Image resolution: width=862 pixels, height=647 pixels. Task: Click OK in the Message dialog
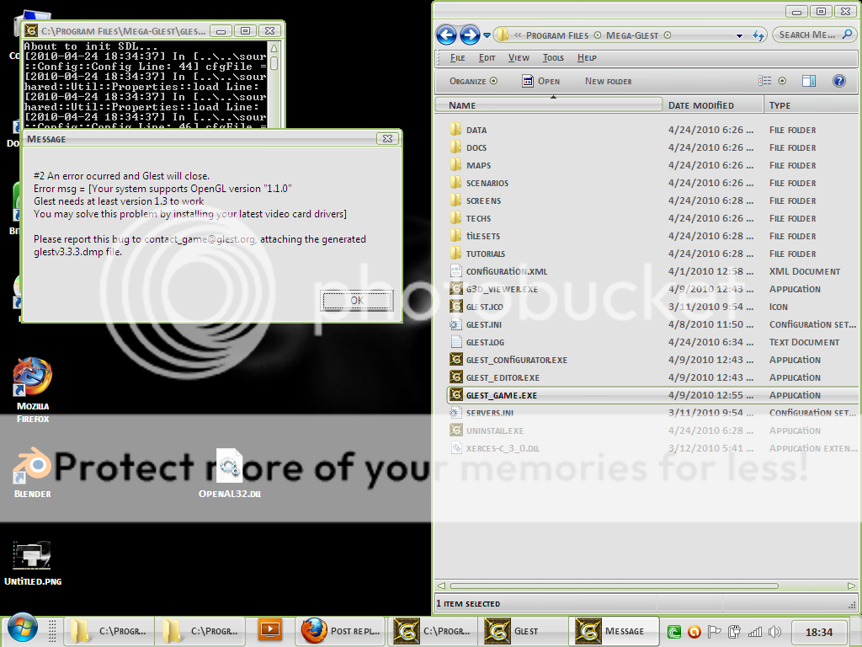coord(357,301)
